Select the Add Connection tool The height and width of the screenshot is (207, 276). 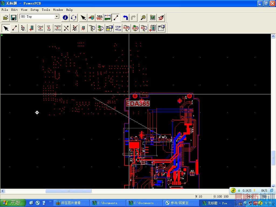coord(15,28)
